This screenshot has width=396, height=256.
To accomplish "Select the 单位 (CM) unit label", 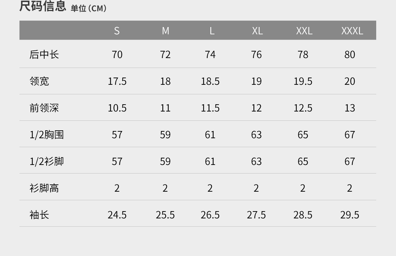I will tap(89, 8).
